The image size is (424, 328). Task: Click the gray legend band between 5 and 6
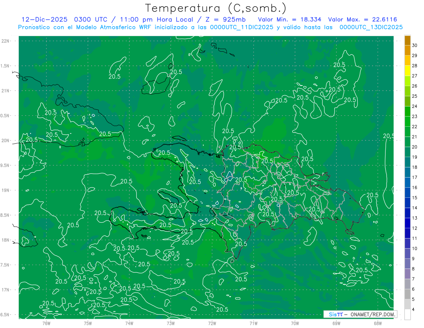coord(407,294)
